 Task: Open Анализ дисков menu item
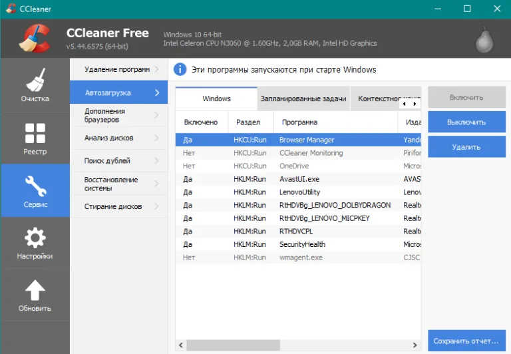click(118, 138)
